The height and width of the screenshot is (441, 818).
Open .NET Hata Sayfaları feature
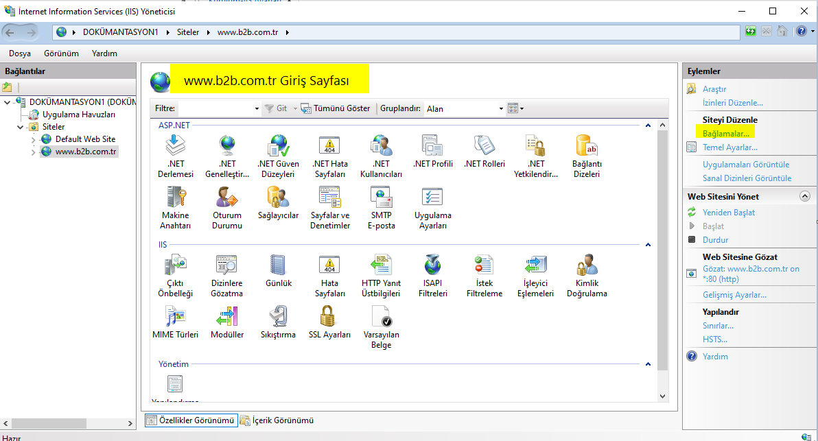point(329,156)
